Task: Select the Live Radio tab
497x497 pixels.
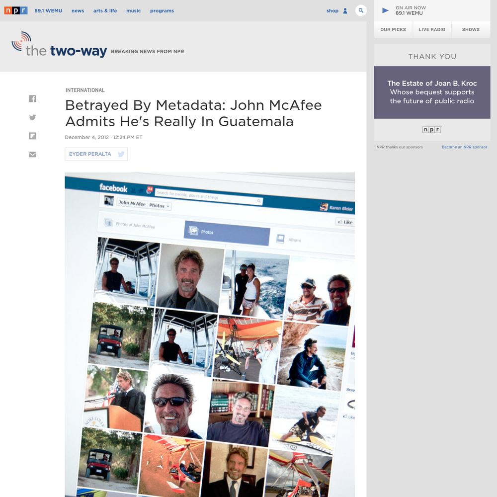Action: [432, 29]
